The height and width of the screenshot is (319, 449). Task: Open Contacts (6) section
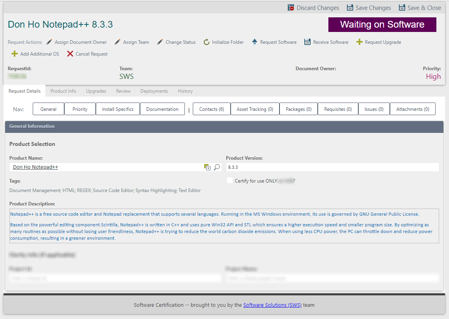(x=212, y=109)
